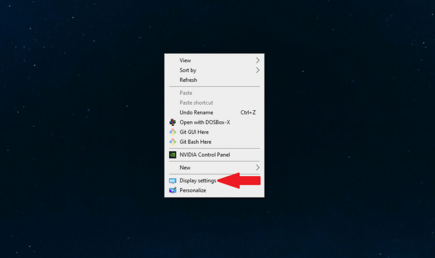Choose Git Bash Here

point(214,142)
